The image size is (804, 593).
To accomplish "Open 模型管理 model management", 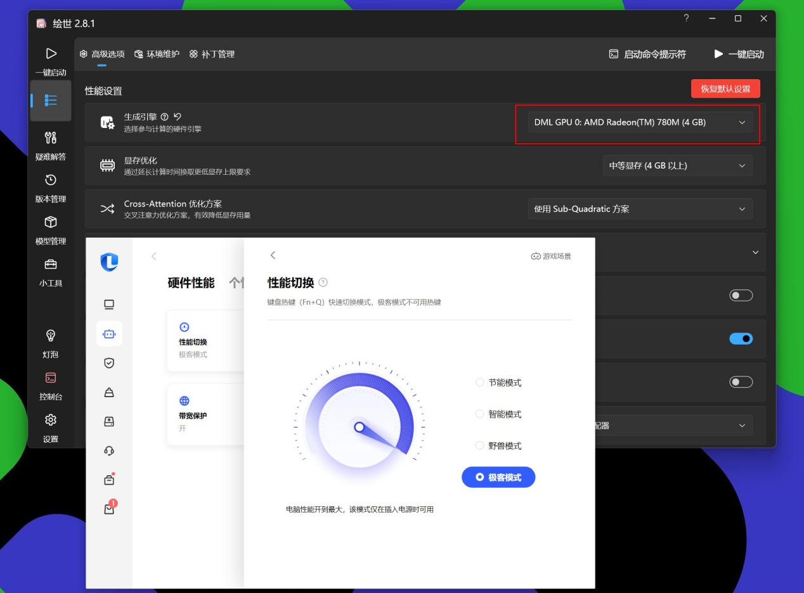I will pyautogui.click(x=51, y=230).
